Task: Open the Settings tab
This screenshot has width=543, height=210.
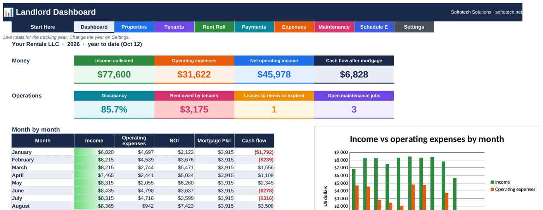Action: pos(414,27)
